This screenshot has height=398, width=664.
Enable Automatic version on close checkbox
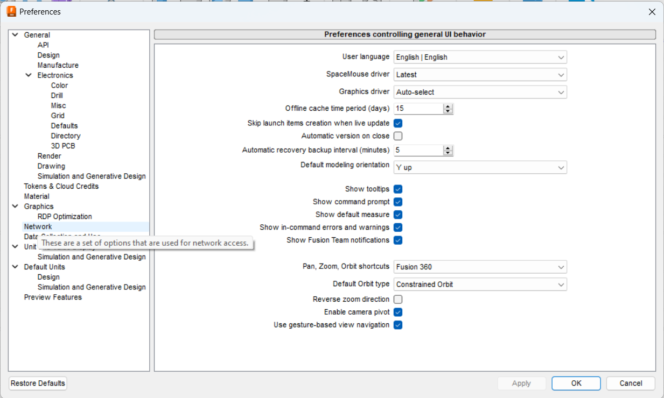pyautogui.click(x=398, y=136)
